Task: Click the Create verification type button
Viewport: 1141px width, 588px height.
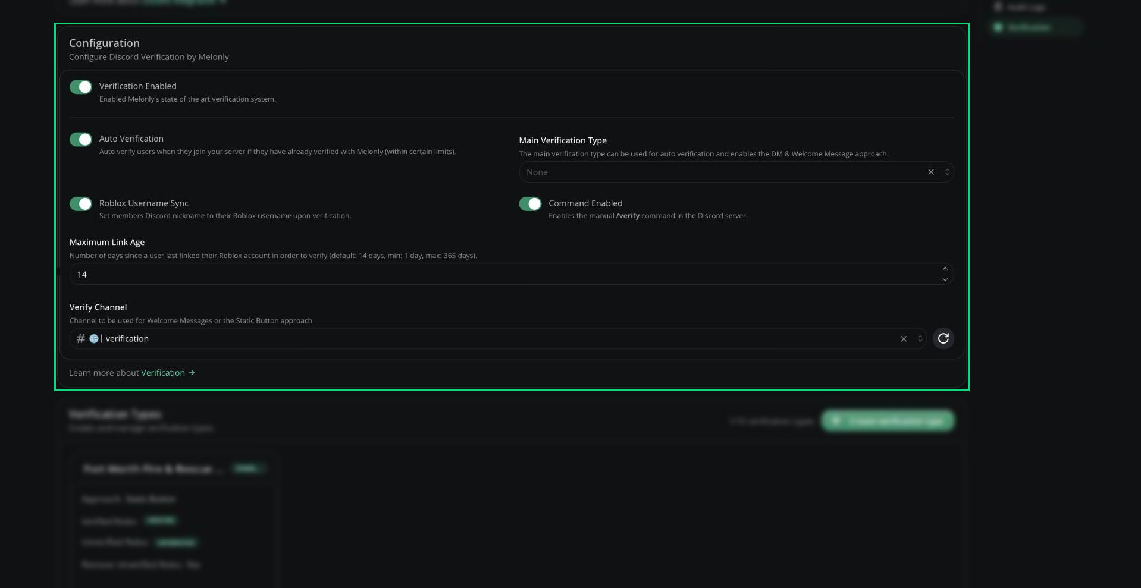Action: click(888, 421)
